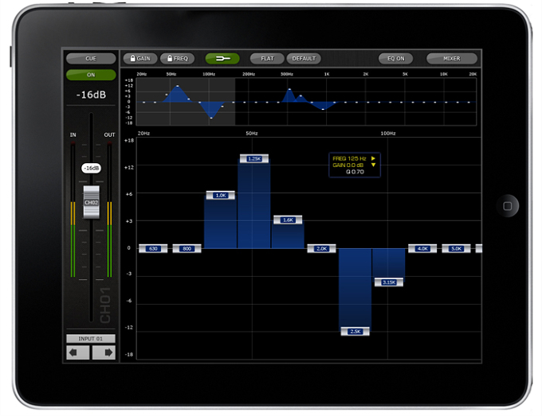Click the FREQ right arrow in info box
This screenshot has height=416, width=542.
tap(373, 158)
